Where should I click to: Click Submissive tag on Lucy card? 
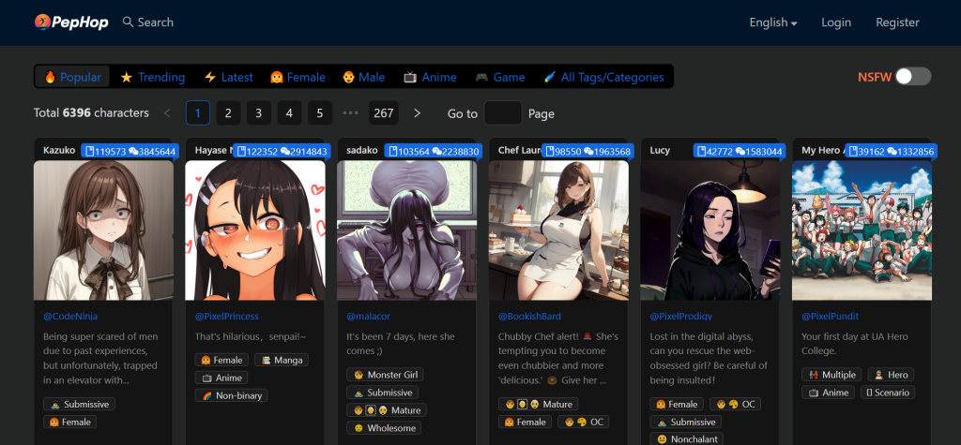(686, 422)
